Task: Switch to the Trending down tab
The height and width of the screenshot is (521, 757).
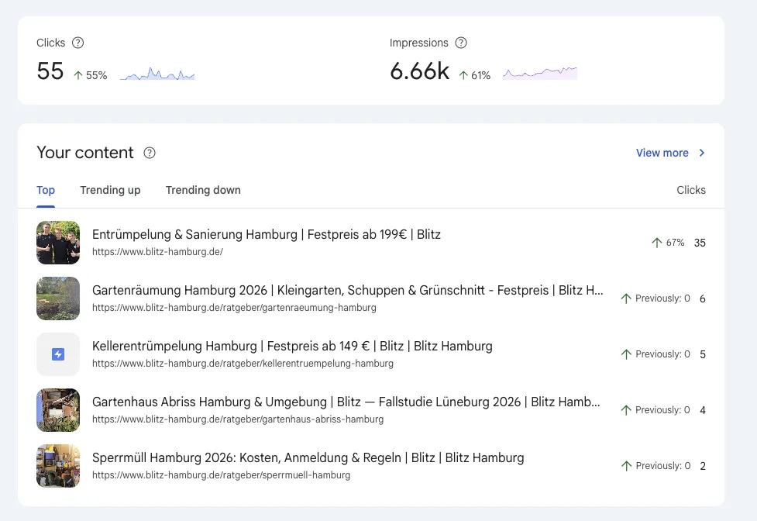Action: point(203,190)
